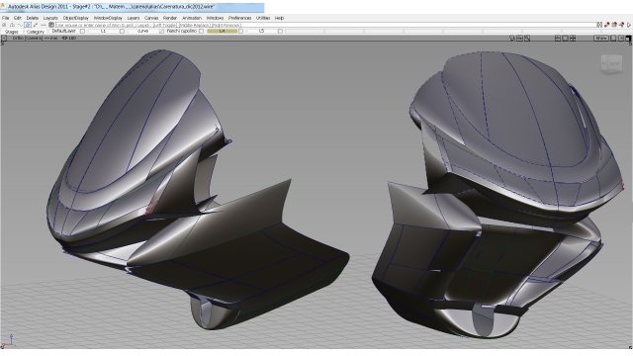This screenshot has height=356, width=633.
Task: Click the bracket icon right of prompt line
Action: point(599,25)
